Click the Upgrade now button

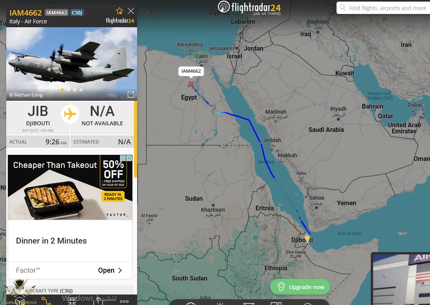pos(300,287)
